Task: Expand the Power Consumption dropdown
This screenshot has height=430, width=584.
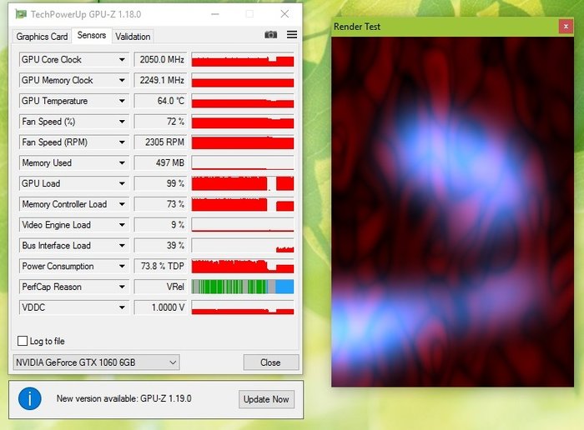Action: tap(122, 266)
